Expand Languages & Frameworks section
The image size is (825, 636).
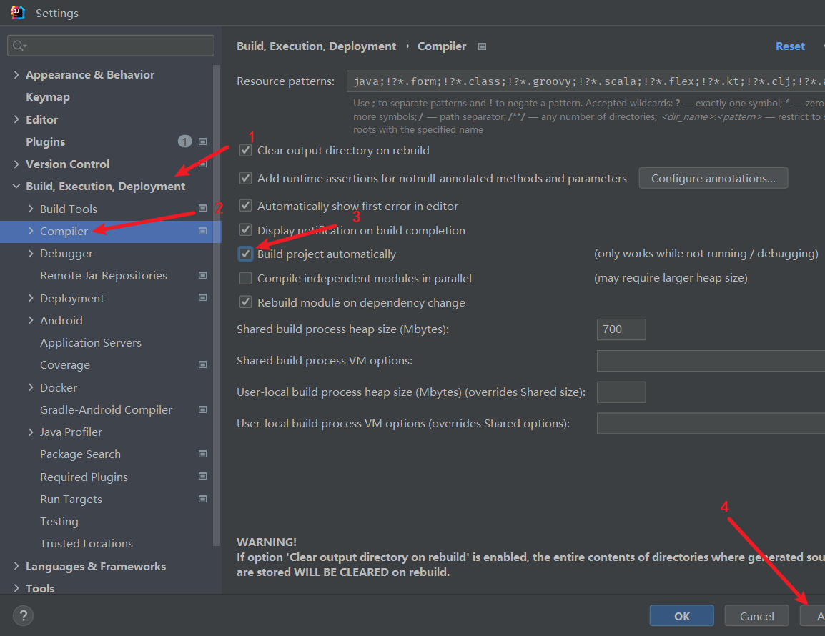[16, 566]
